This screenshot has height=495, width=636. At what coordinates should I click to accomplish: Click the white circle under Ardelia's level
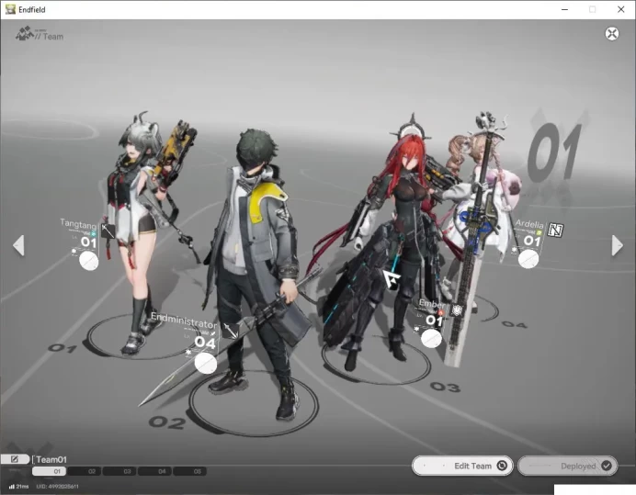(528, 259)
